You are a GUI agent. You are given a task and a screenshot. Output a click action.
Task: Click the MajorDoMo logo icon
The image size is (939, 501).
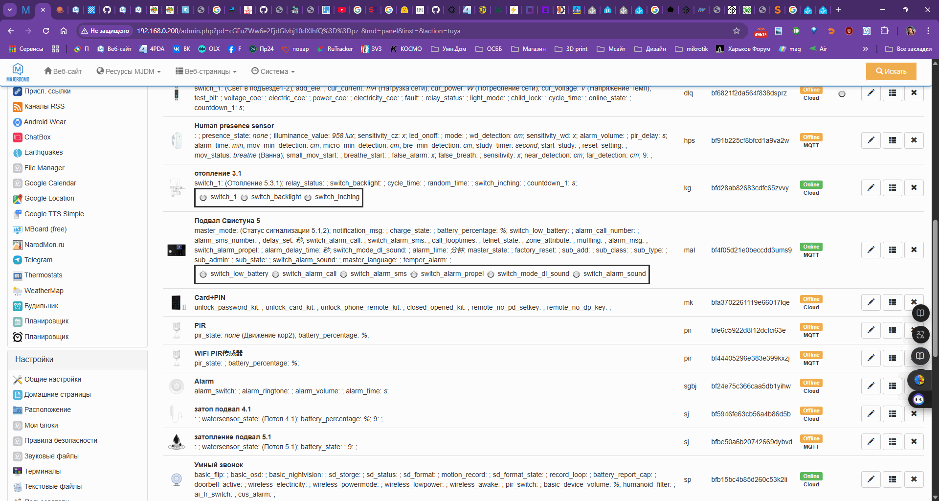click(x=18, y=71)
